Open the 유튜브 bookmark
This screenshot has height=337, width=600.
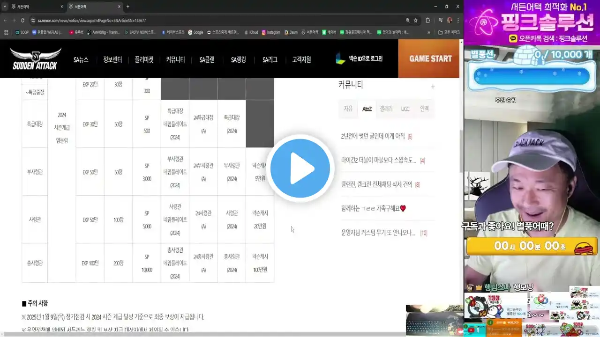point(76,32)
